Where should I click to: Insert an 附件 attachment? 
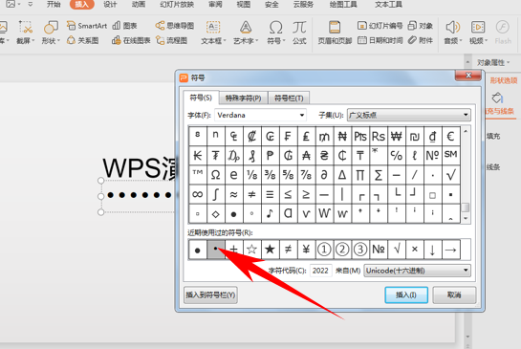coord(421,40)
